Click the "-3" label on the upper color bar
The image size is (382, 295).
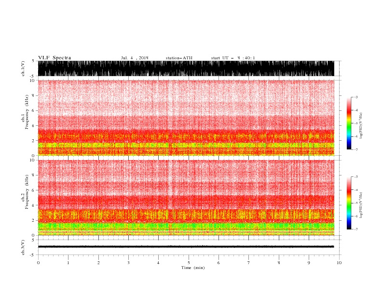coord(355,97)
